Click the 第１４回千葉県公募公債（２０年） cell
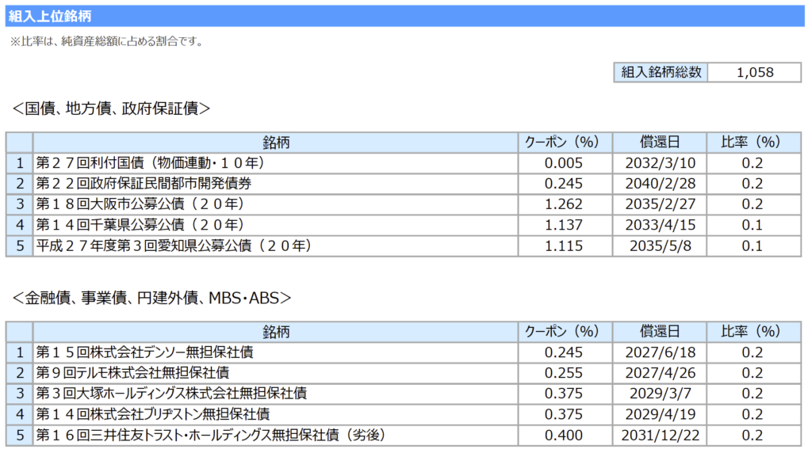Screen dimensions: 812x453 click(140, 225)
